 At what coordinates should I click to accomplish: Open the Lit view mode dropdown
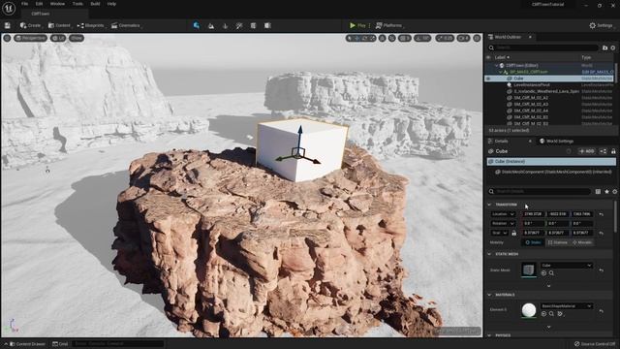click(x=58, y=38)
